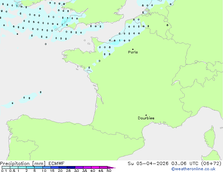Pick the 5–10 mm legend swatch

38,167
